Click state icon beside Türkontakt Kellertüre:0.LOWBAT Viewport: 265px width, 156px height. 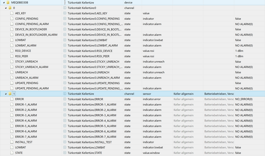[65, 40]
